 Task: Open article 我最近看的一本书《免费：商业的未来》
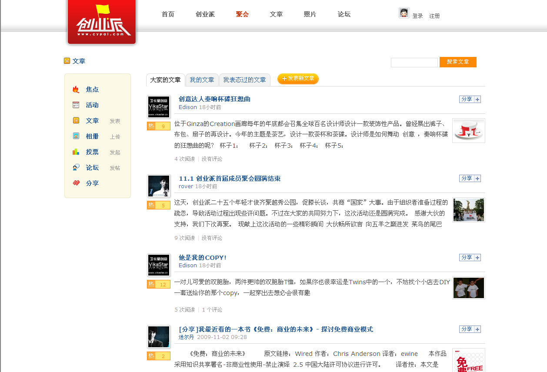click(x=276, y=329)
